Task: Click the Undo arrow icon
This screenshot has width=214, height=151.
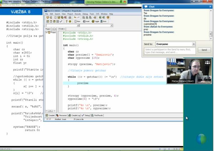Action: 75,17
